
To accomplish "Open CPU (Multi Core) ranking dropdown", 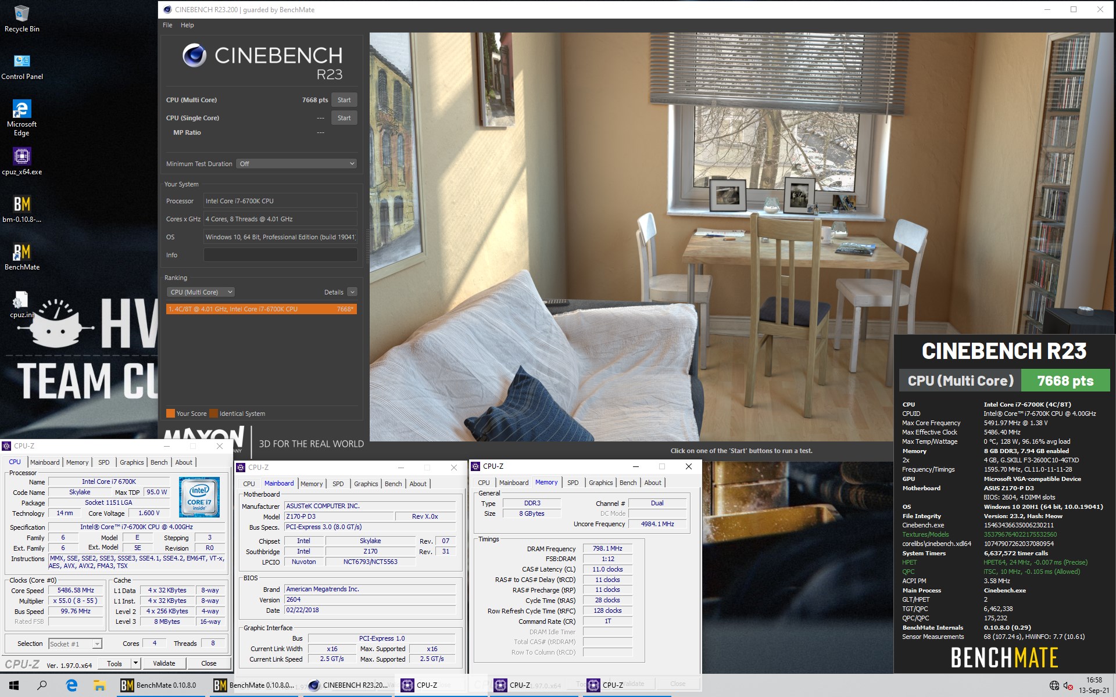I will point(201,292).
